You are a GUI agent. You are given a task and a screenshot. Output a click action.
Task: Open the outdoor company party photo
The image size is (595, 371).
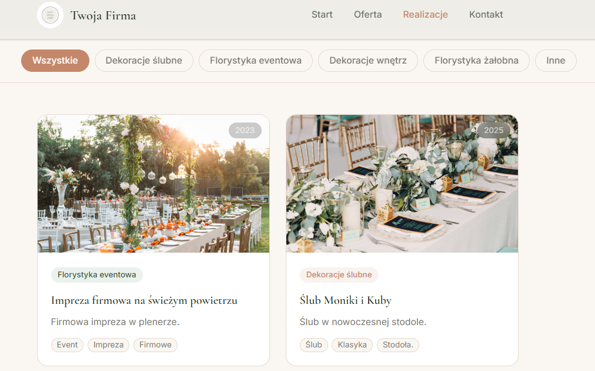(x=153, y=184)
